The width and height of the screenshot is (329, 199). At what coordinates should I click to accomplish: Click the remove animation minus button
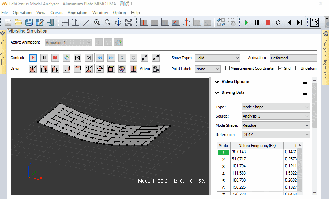point(108,42)
